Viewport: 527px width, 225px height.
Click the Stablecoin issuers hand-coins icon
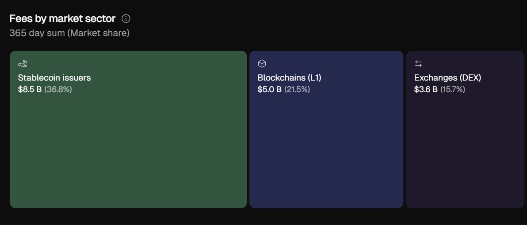pos(23,64)
